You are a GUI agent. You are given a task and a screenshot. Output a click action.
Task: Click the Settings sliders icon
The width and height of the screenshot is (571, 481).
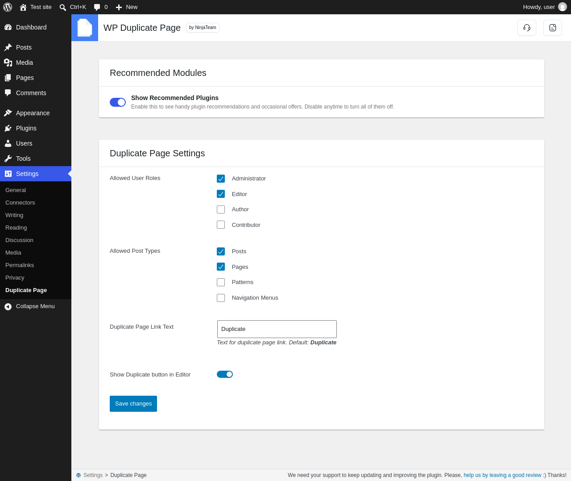8,174
